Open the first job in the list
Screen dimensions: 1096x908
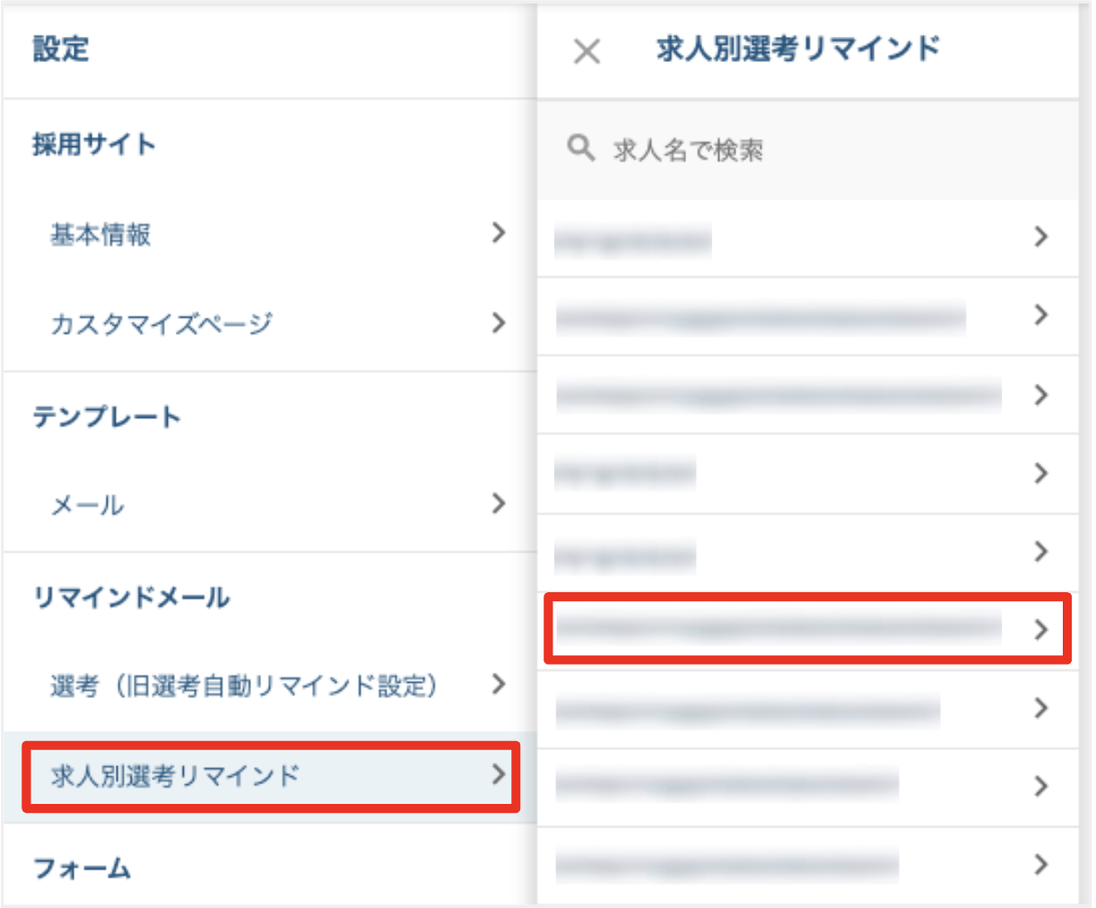point(807,237)
